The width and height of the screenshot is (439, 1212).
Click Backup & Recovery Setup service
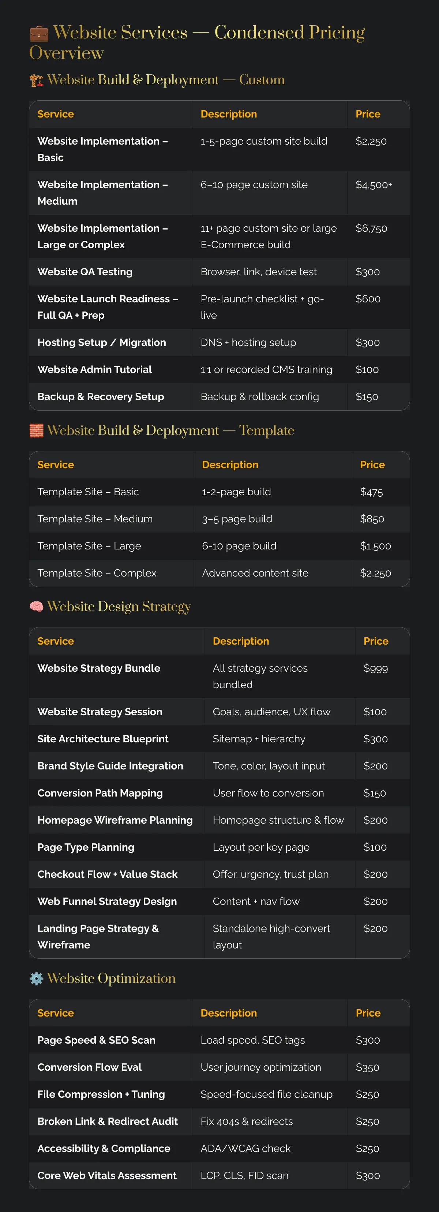pos(101,397)
